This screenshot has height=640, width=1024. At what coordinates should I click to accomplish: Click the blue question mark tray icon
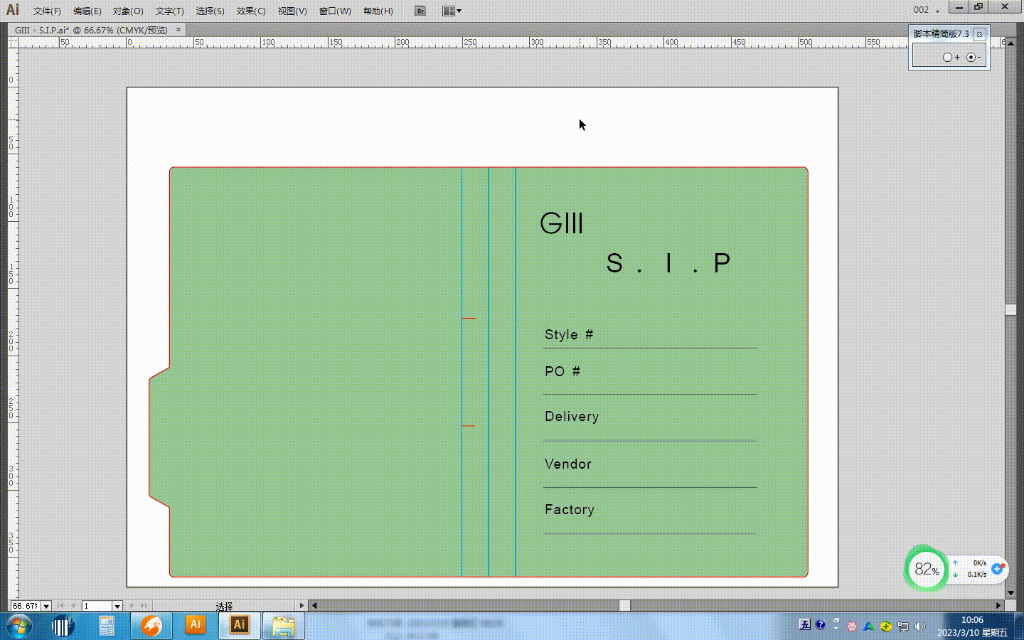pyautogui.click(x=820, y=624)
